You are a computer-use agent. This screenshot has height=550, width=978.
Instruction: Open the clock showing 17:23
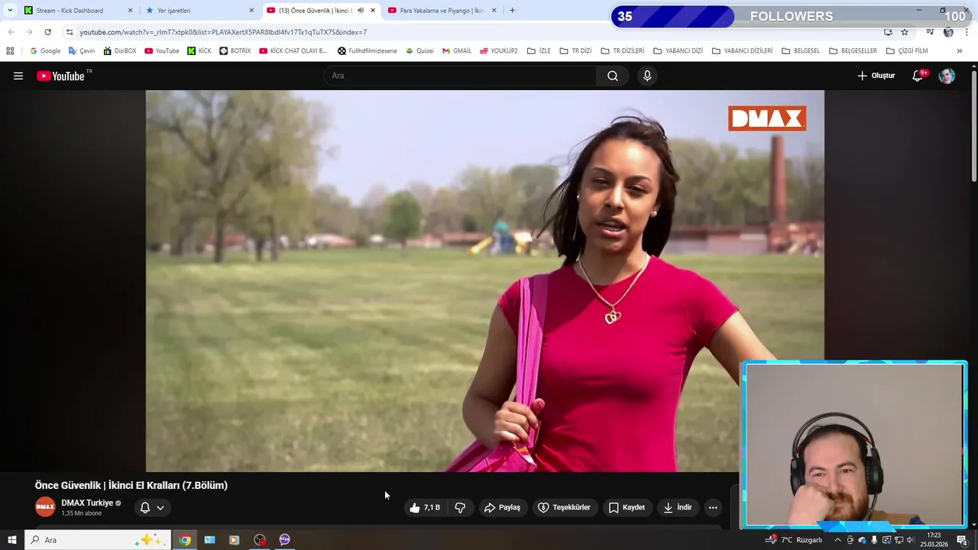[934, 540]
